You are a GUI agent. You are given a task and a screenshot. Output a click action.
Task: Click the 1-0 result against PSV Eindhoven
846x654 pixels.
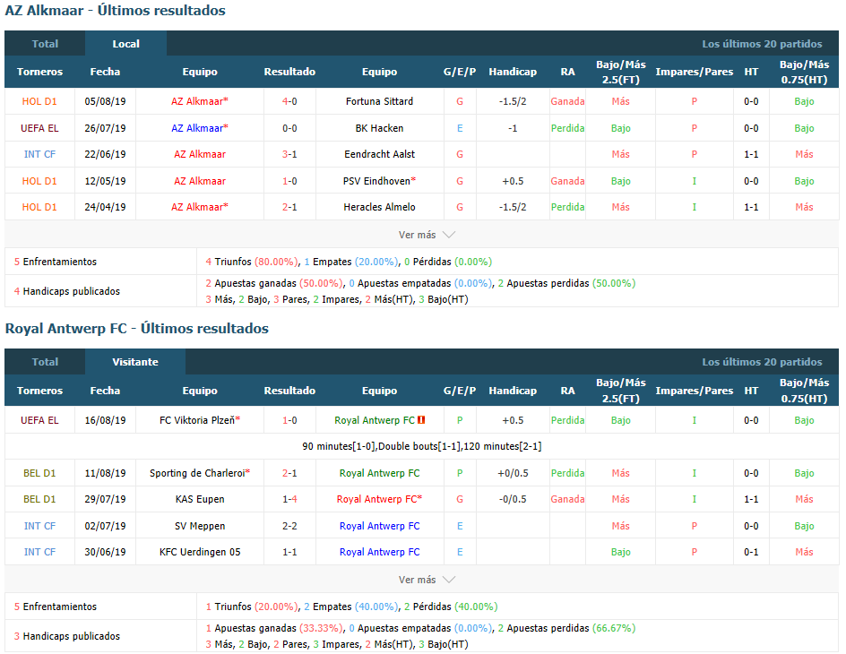coord(289,181)
